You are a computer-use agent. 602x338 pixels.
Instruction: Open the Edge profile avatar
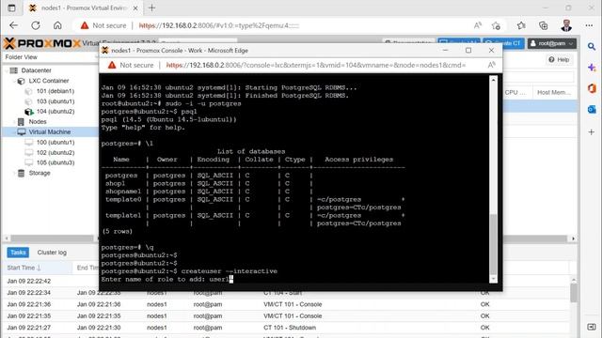[566, 25]
